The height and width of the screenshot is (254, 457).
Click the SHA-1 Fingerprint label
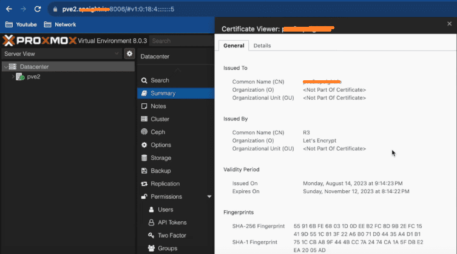point(255,242)
